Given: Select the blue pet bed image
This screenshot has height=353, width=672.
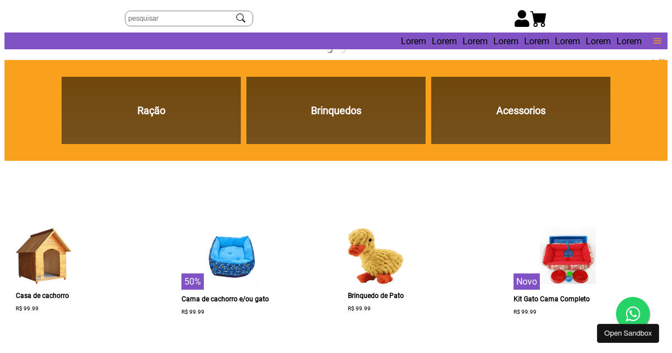Looking at the screenshot, I should 232,256.
